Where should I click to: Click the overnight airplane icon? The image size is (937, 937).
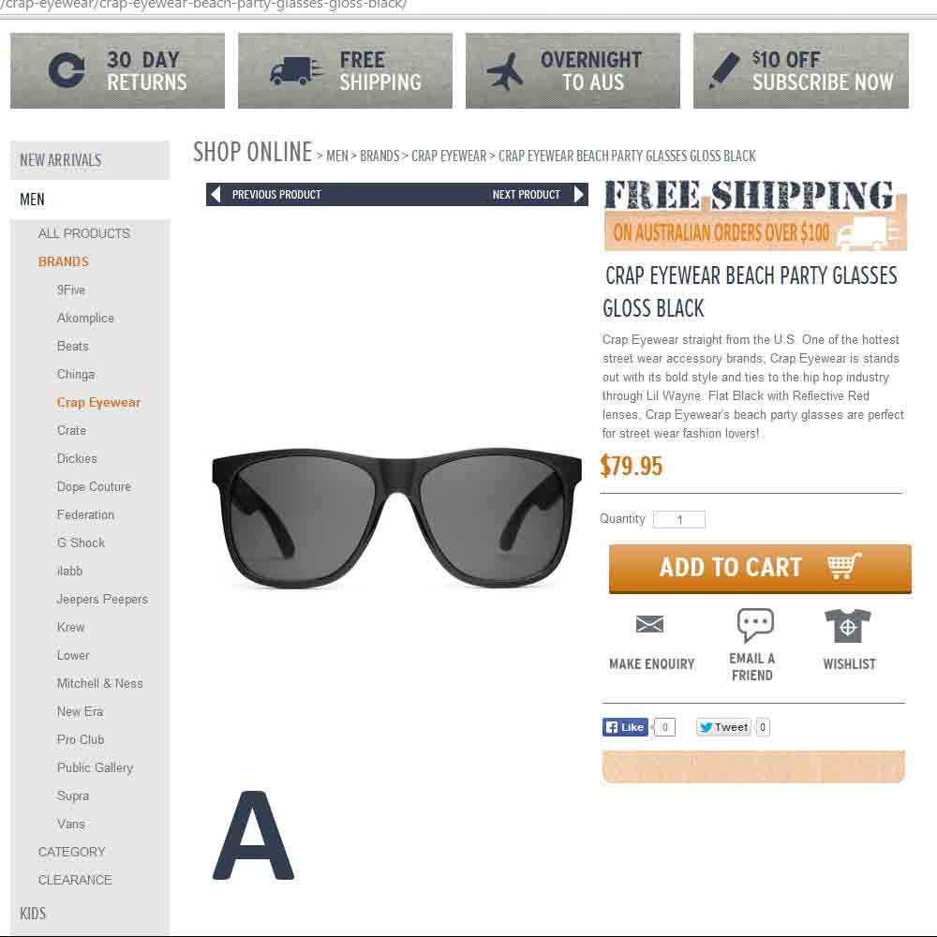click(506, 72)
